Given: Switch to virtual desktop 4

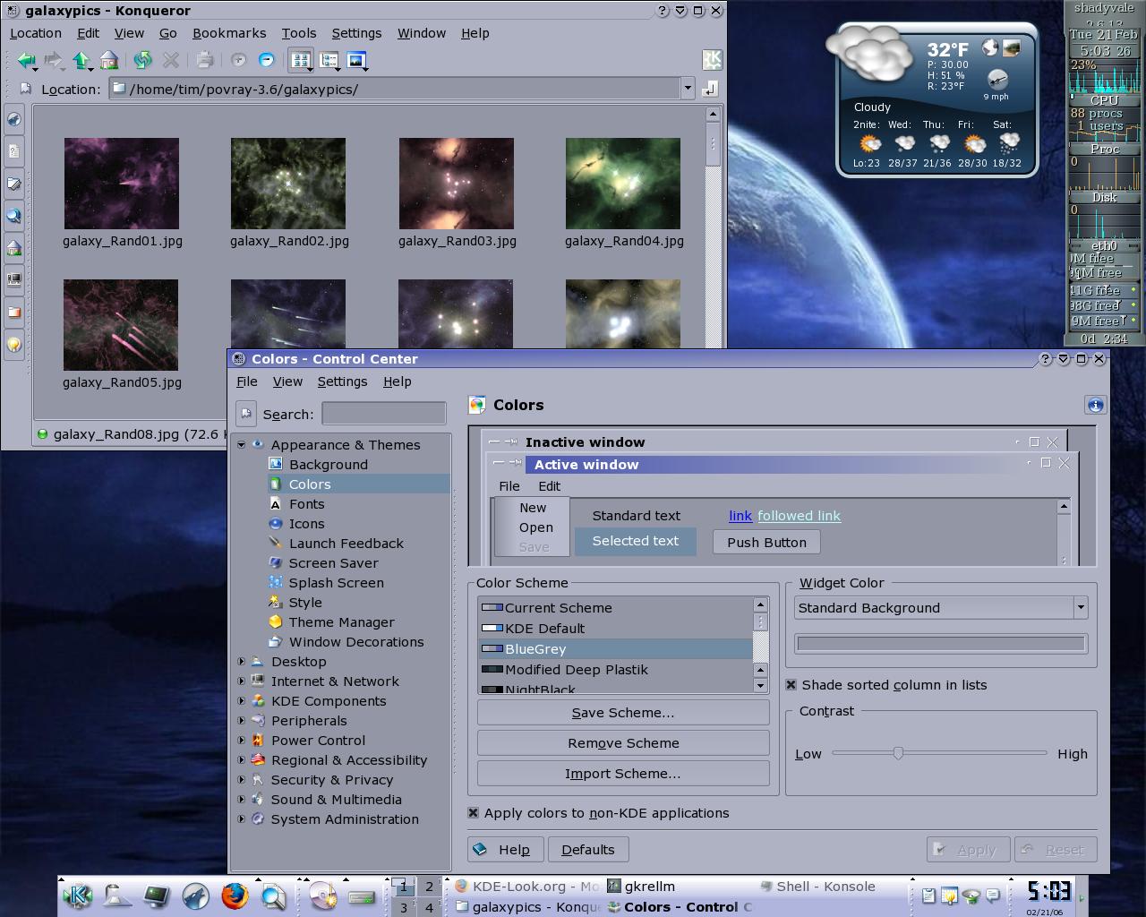Looking at the screenshot, I should coord(429,907).
